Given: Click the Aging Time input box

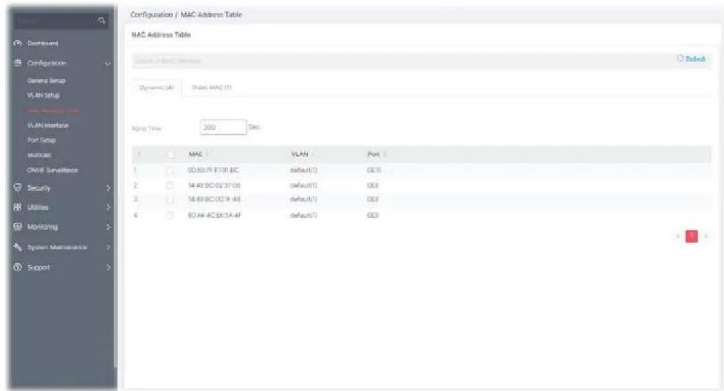Looking at the screenshot, I should pos(224,127).
